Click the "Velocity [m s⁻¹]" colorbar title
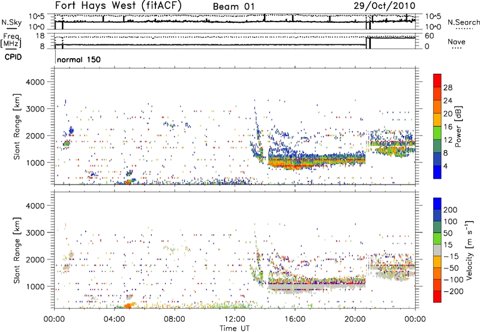Screen dimensions: 480x332 pyautogui.click(x=469, y=250)
